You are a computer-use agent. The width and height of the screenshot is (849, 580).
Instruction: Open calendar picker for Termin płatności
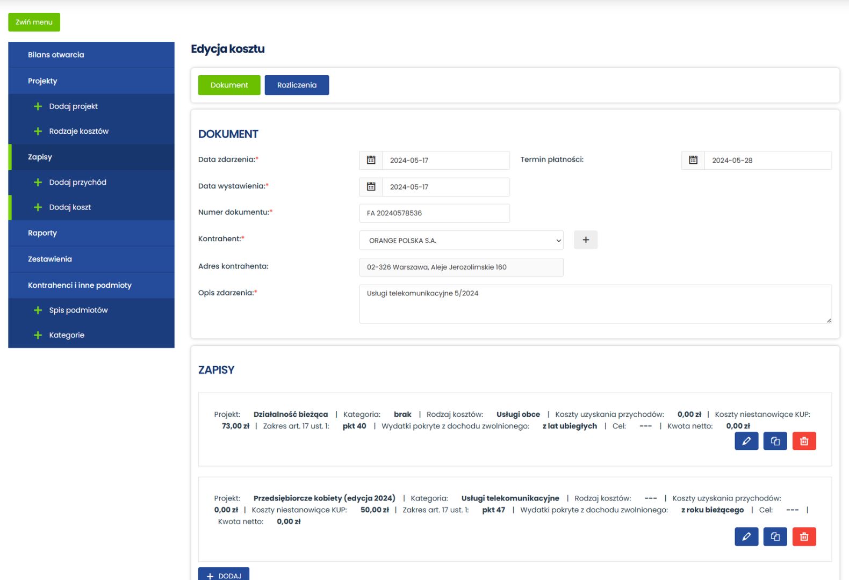[x=693, y=160]
